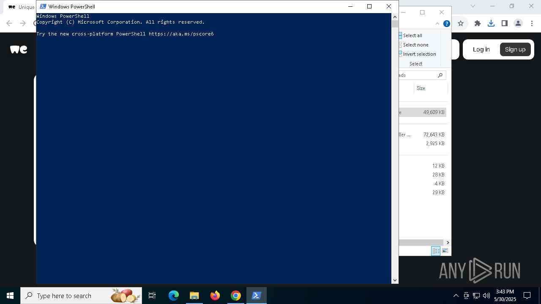Select the 49,609 KB file row
Screen dimensions: 541x304
[423, 112]
